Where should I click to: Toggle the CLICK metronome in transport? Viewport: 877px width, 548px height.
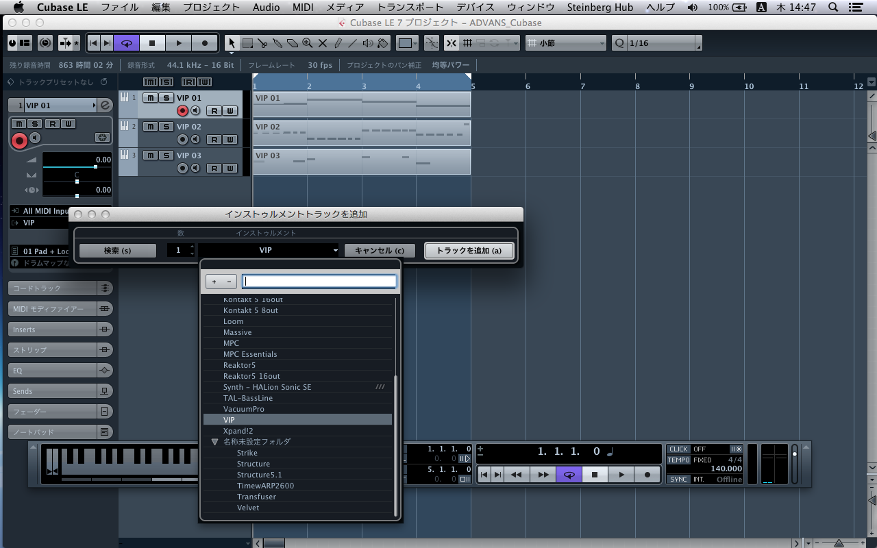[x=678, y=449]
